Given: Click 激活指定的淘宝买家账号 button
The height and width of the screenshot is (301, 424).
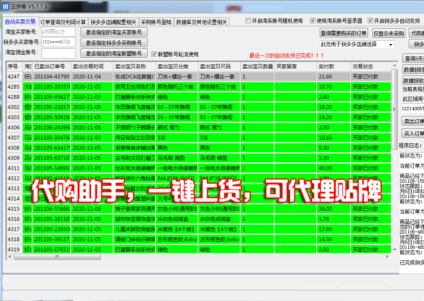Looking at the screenshot, I should (x=114, y=32).
